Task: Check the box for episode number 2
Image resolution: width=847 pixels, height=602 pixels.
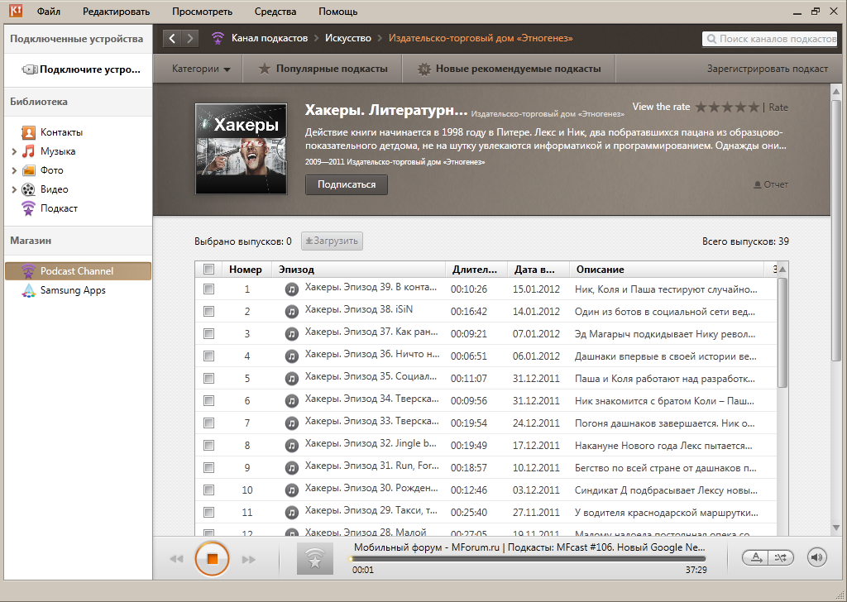Action: [208, 312]
